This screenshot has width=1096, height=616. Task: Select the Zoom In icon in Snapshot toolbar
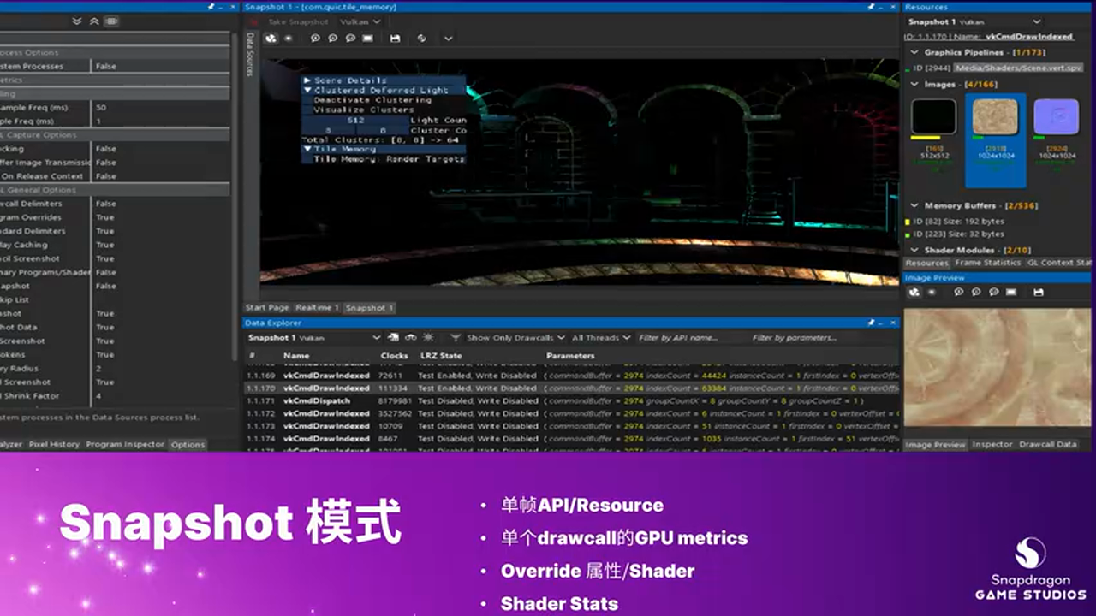click(315, 38)
